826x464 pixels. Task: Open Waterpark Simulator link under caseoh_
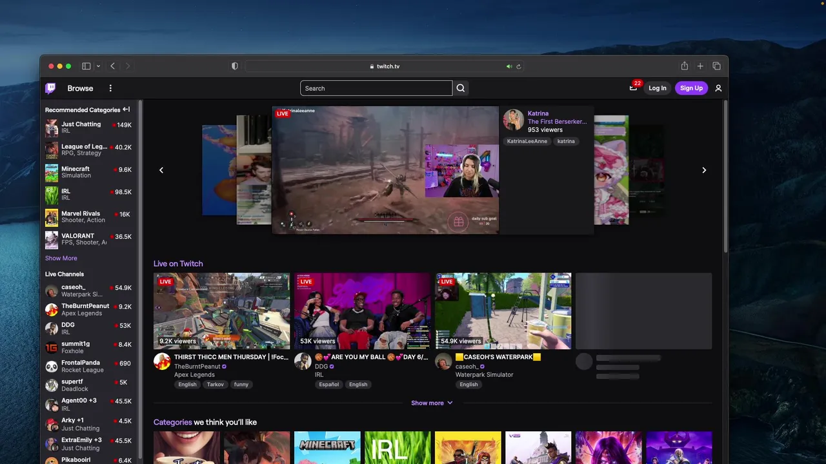[x=485, y=374]
